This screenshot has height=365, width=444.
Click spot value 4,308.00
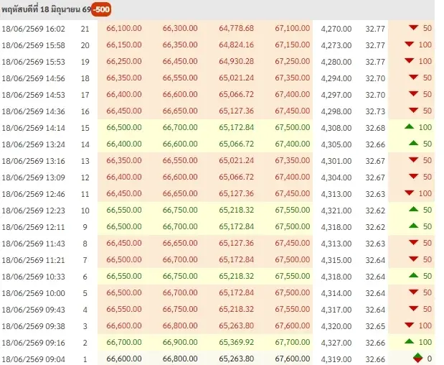[336, 128]
